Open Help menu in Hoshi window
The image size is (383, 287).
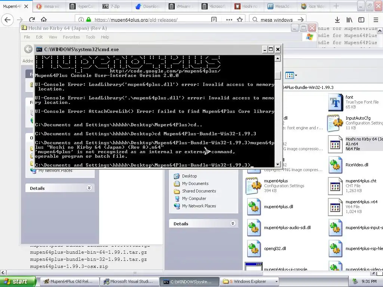point(105,37)
